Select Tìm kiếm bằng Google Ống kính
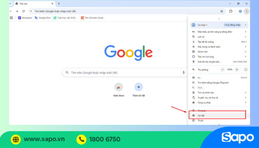This screenshot has height=148, width=259. [219, 83]
